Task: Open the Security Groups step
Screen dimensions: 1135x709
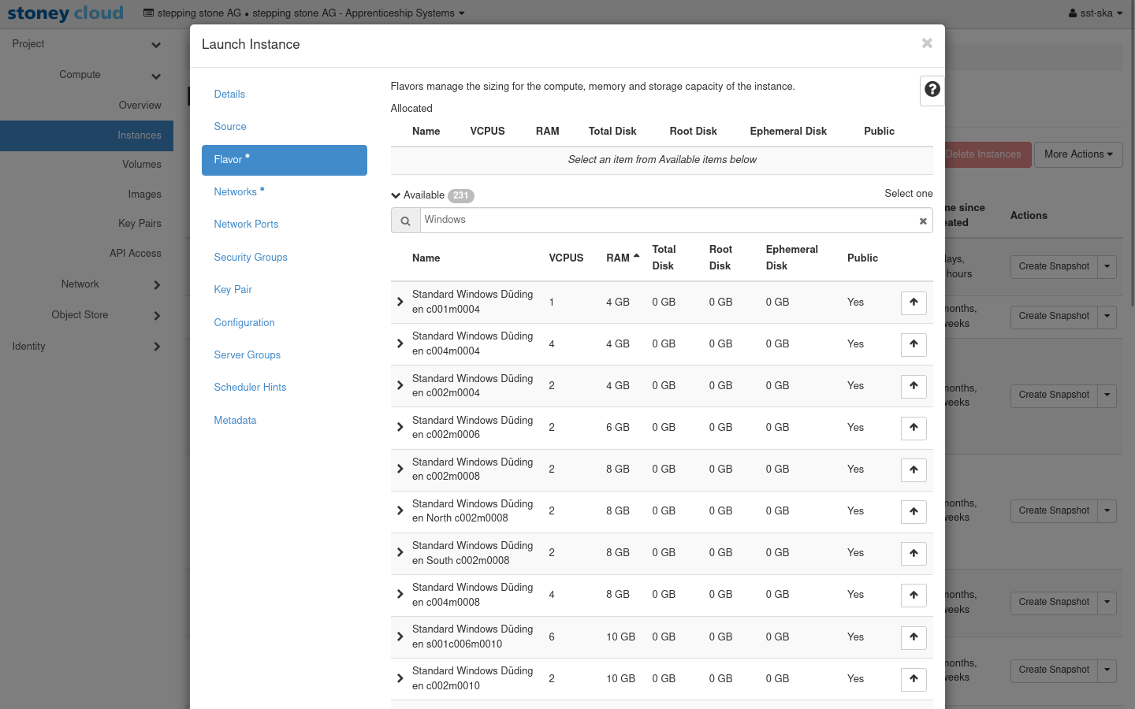Action: coord(251,258)
